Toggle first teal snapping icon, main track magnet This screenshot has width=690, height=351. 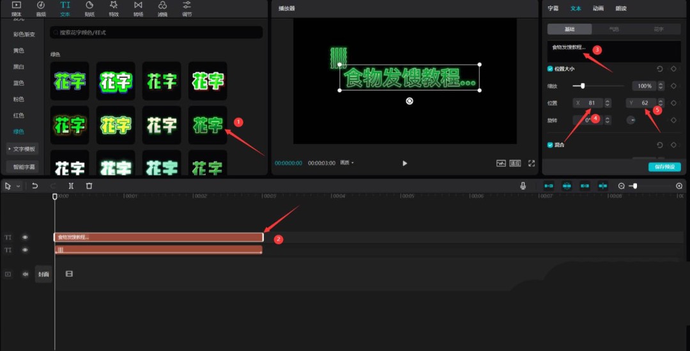(x=549, y=186)
